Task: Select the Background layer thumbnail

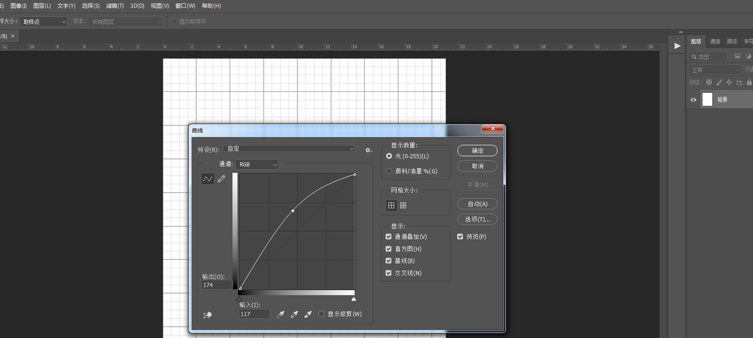Action: [x=707, y=99]
